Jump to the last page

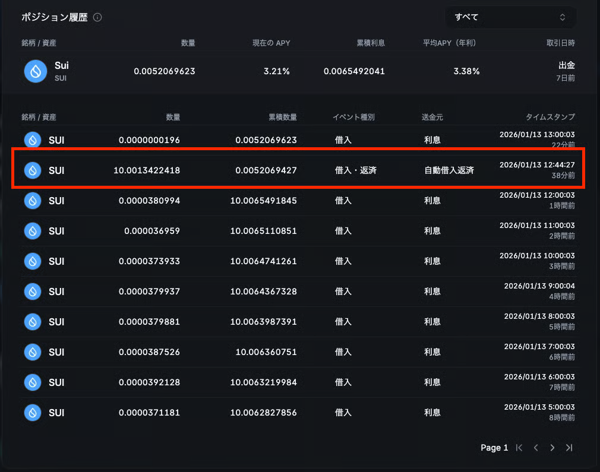(x=569, y=448)
